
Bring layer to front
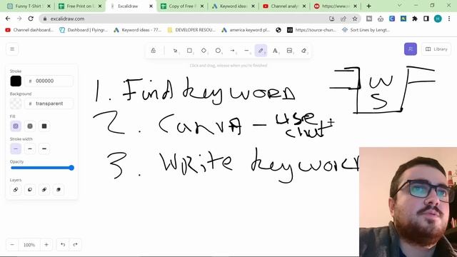pos(59,190)
